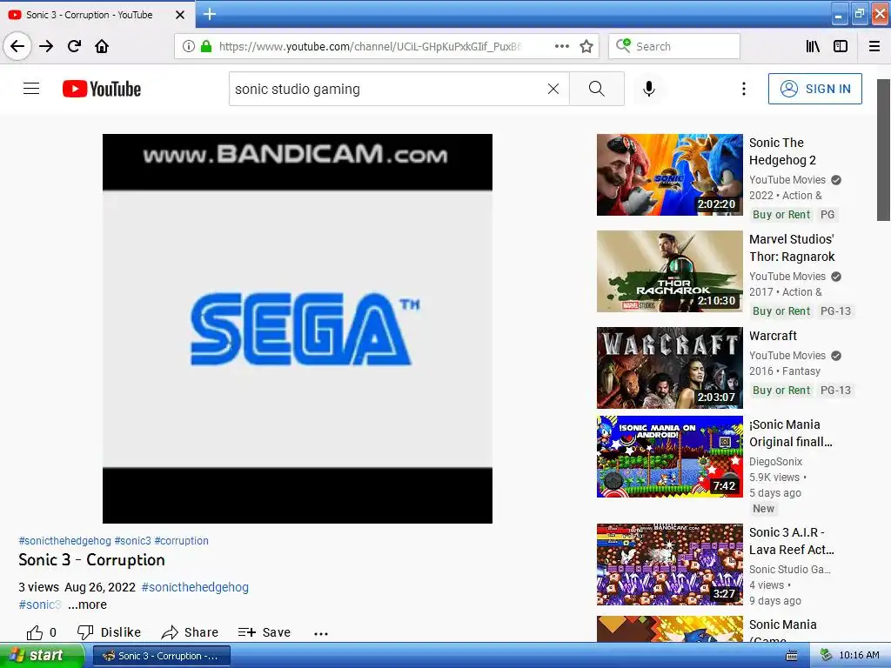The height and width of the screenshot is (668, 891).
Task: Play the Sonic 3 Corruption video player
Action: (298, 328)
